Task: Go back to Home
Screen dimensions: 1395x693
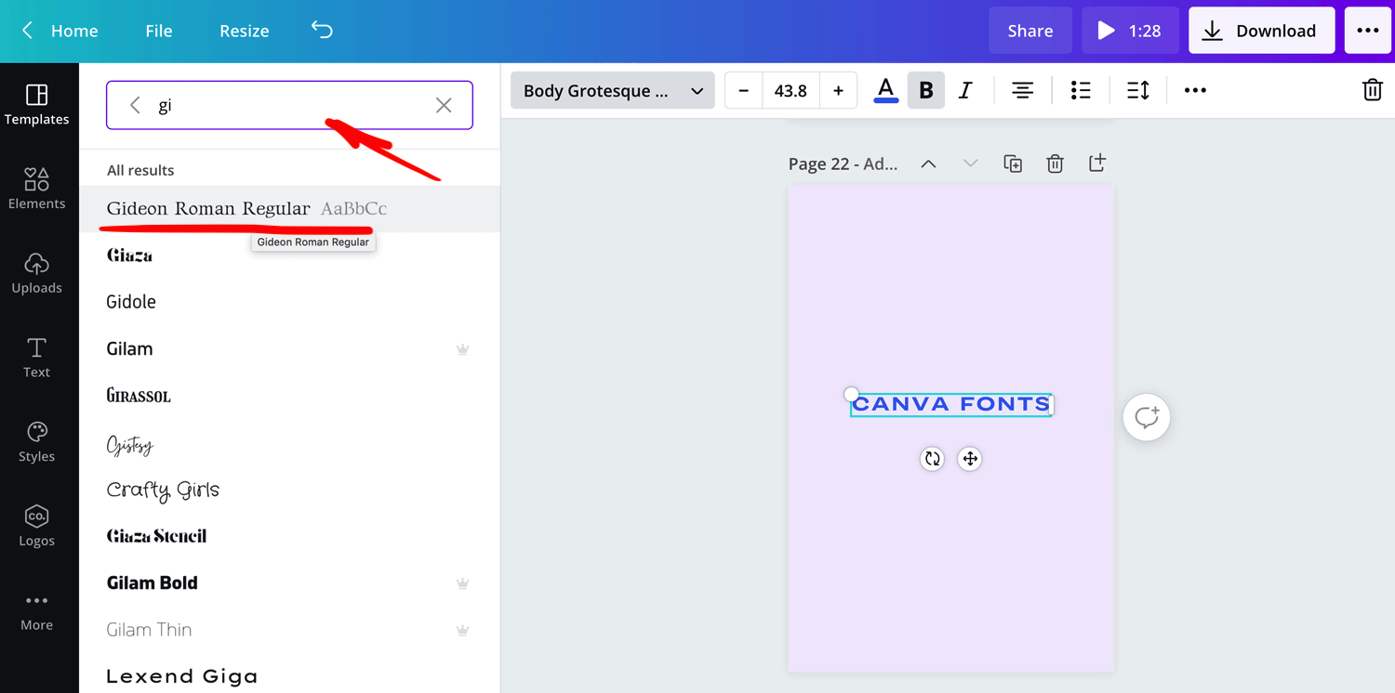Action: point(60,31)
